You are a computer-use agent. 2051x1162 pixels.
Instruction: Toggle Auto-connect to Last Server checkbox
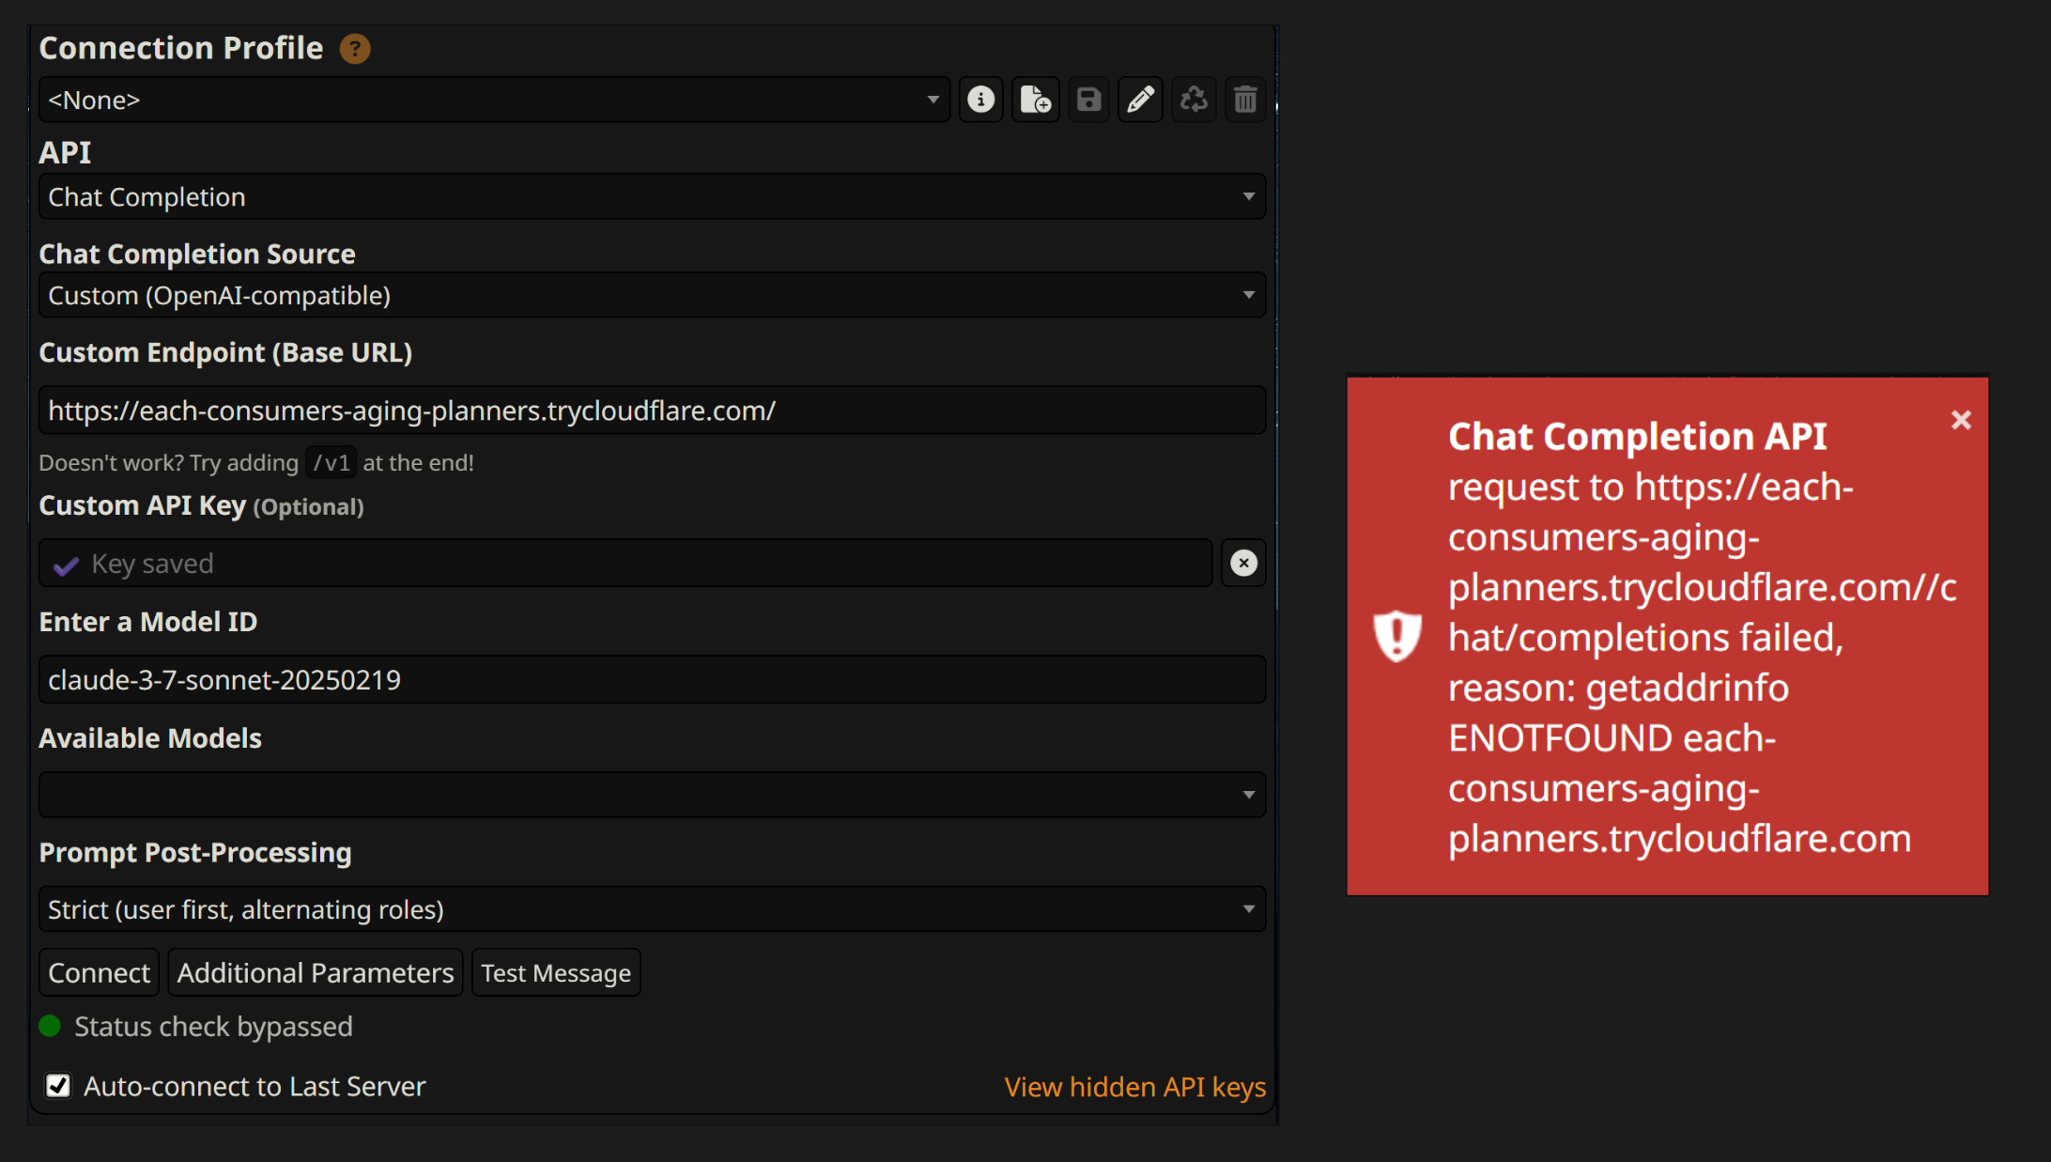(58, 1086)
